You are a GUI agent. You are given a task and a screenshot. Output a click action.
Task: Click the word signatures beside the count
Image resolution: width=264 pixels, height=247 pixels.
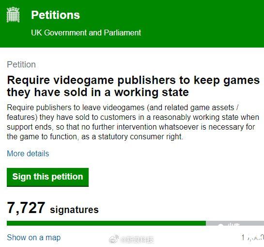[x=74, y=210]
